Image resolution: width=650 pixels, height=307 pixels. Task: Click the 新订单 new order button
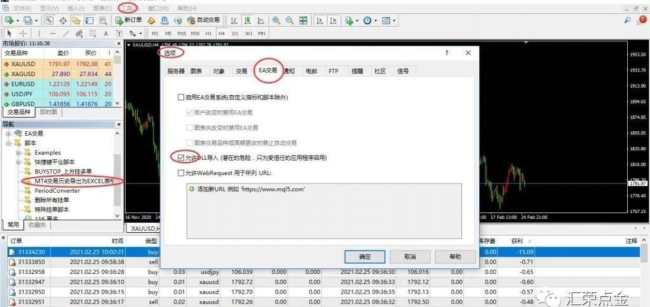[x=129, y=20]
